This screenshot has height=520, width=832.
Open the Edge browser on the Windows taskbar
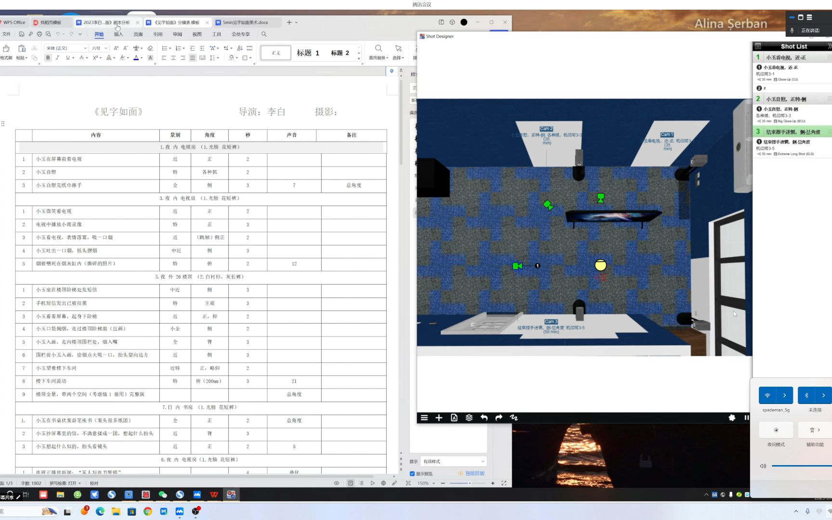pyautogui.click(x=100, y=511)
